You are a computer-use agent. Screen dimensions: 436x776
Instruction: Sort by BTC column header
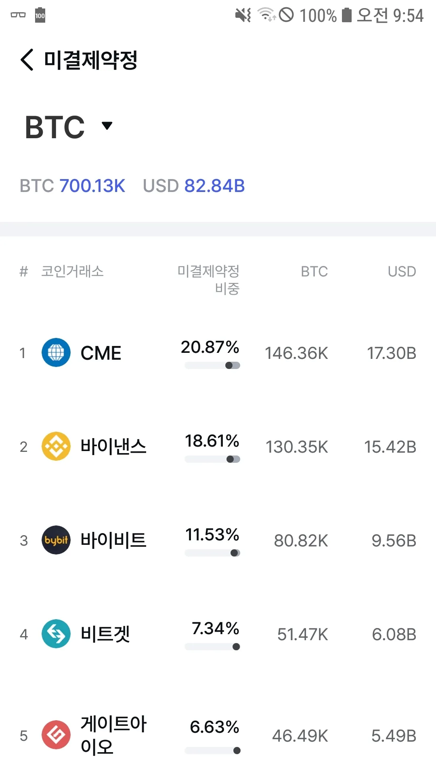(314, 272)
